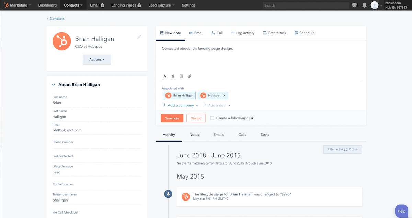The height and width of the screenshot is (218, 412).
Task: Click into the note text area
Action: coord(261,57)
